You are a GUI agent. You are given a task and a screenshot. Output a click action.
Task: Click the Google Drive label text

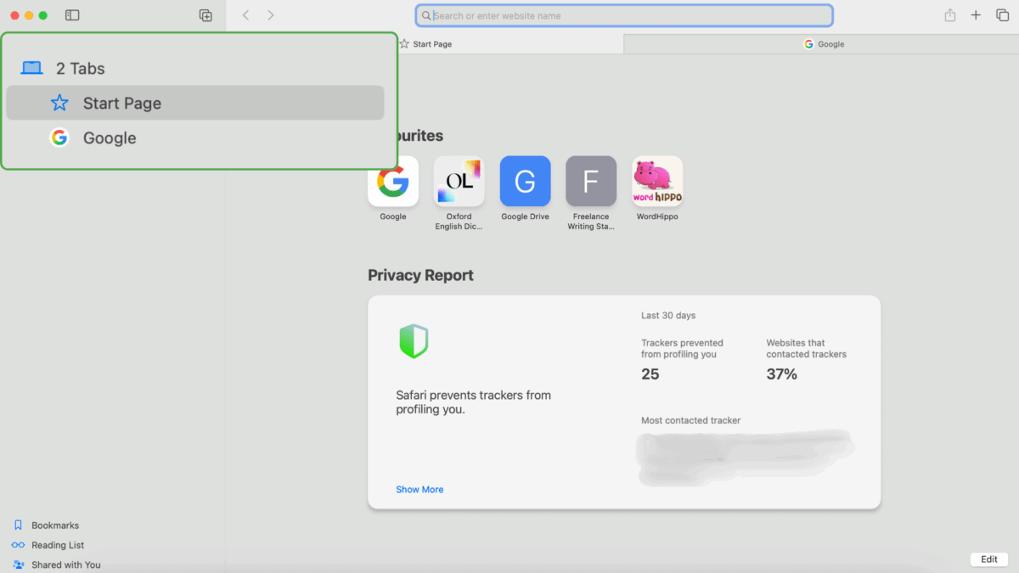coord(526,216)
